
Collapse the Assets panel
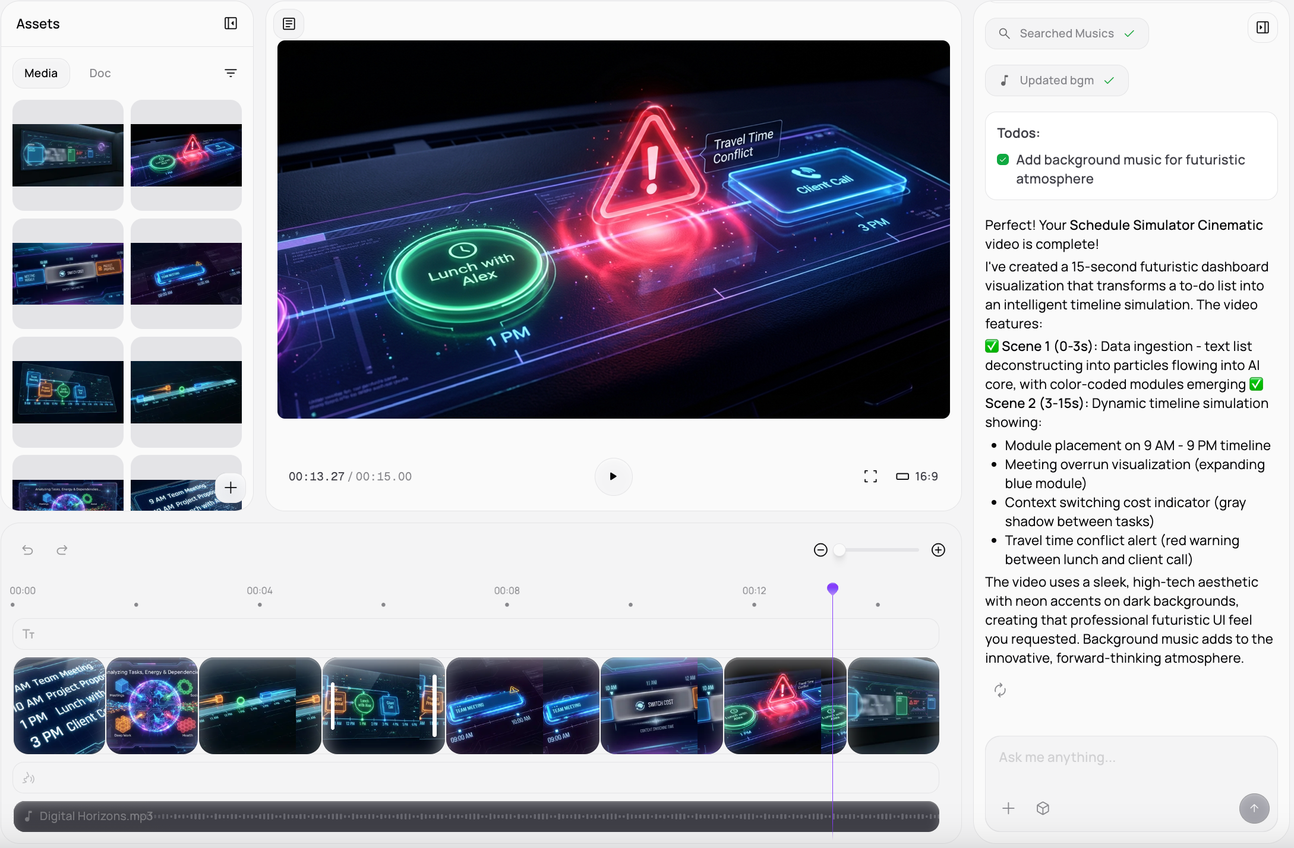(x=231, y=23)
